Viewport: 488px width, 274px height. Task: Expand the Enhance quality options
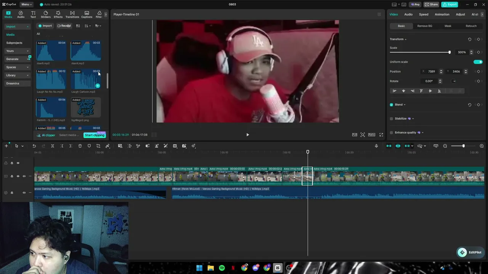point(422,133)
